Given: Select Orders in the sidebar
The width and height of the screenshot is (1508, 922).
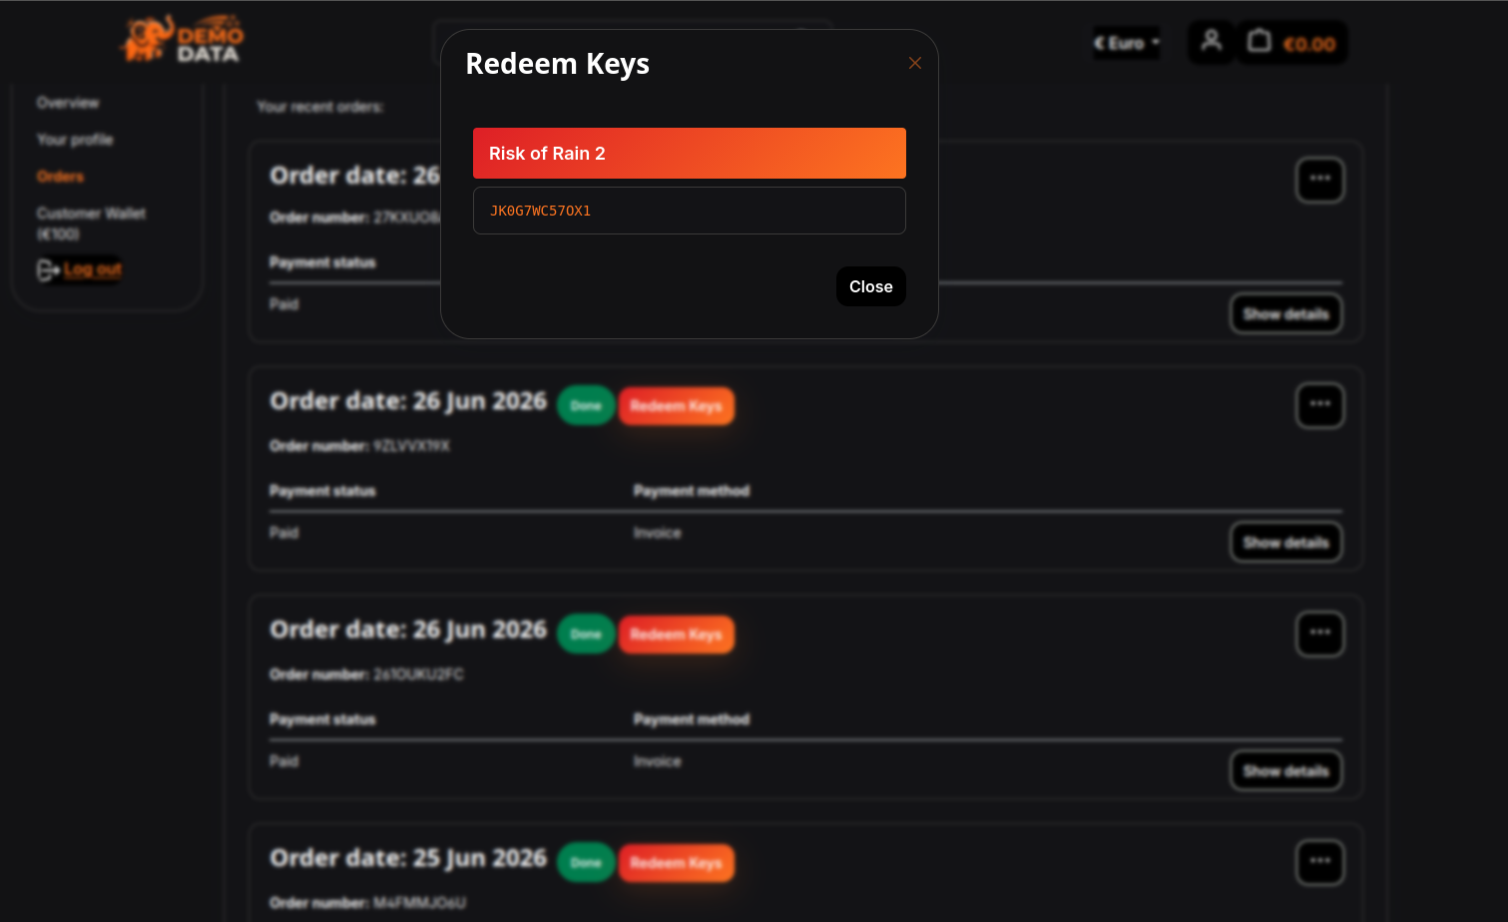Looking at the screenshot, I should tap(60, 177).
